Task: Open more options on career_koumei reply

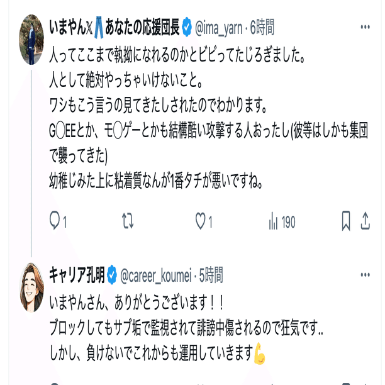Action: click(x=365, y=274)
